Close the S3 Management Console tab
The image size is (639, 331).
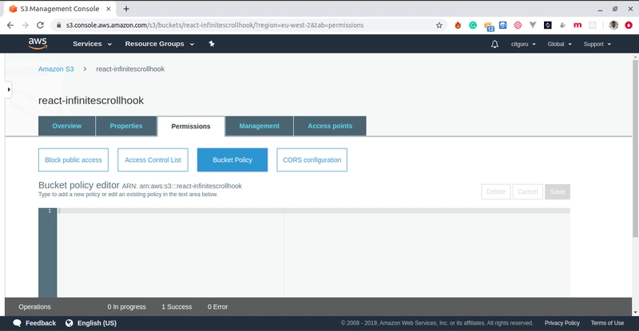point(109,9)
